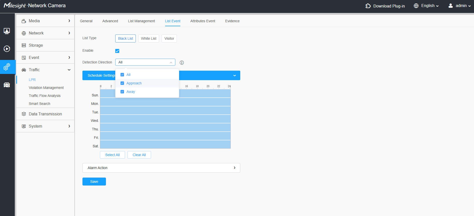Click the Select All schedule button
The height and width of the screenshot is (216, 474).
tap(112, 155)
